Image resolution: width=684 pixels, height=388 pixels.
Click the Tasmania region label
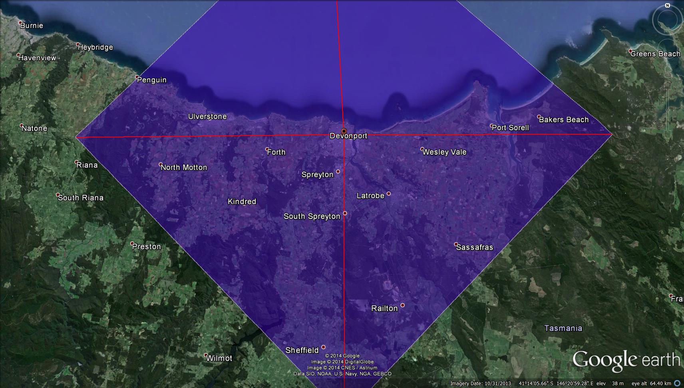(563, 328)
